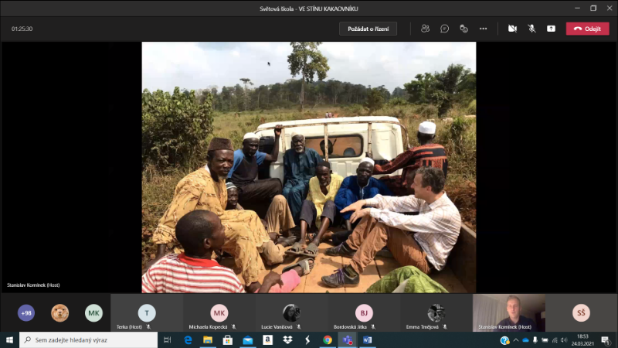Viewport: 618px width, 348px height.
Task: Open Microsoft Teams in the taskbar
Action: [x=348, y=340]
